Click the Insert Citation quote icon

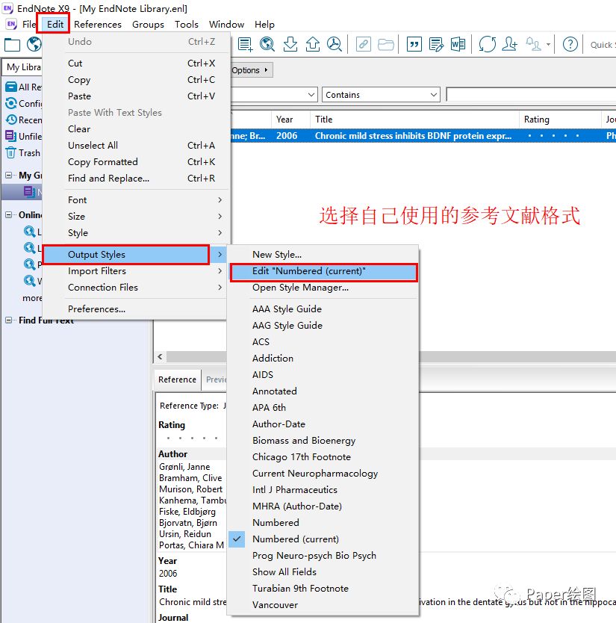coord(414,44)
